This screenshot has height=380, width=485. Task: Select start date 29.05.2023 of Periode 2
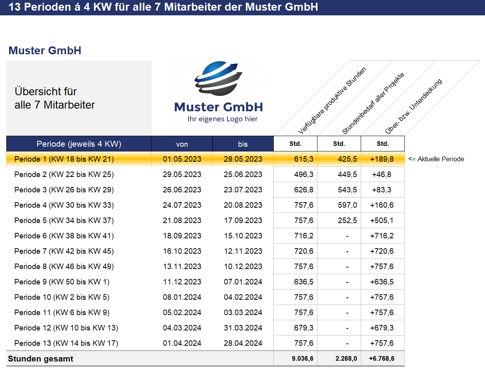pyautogui.click(x=182, y=174)
